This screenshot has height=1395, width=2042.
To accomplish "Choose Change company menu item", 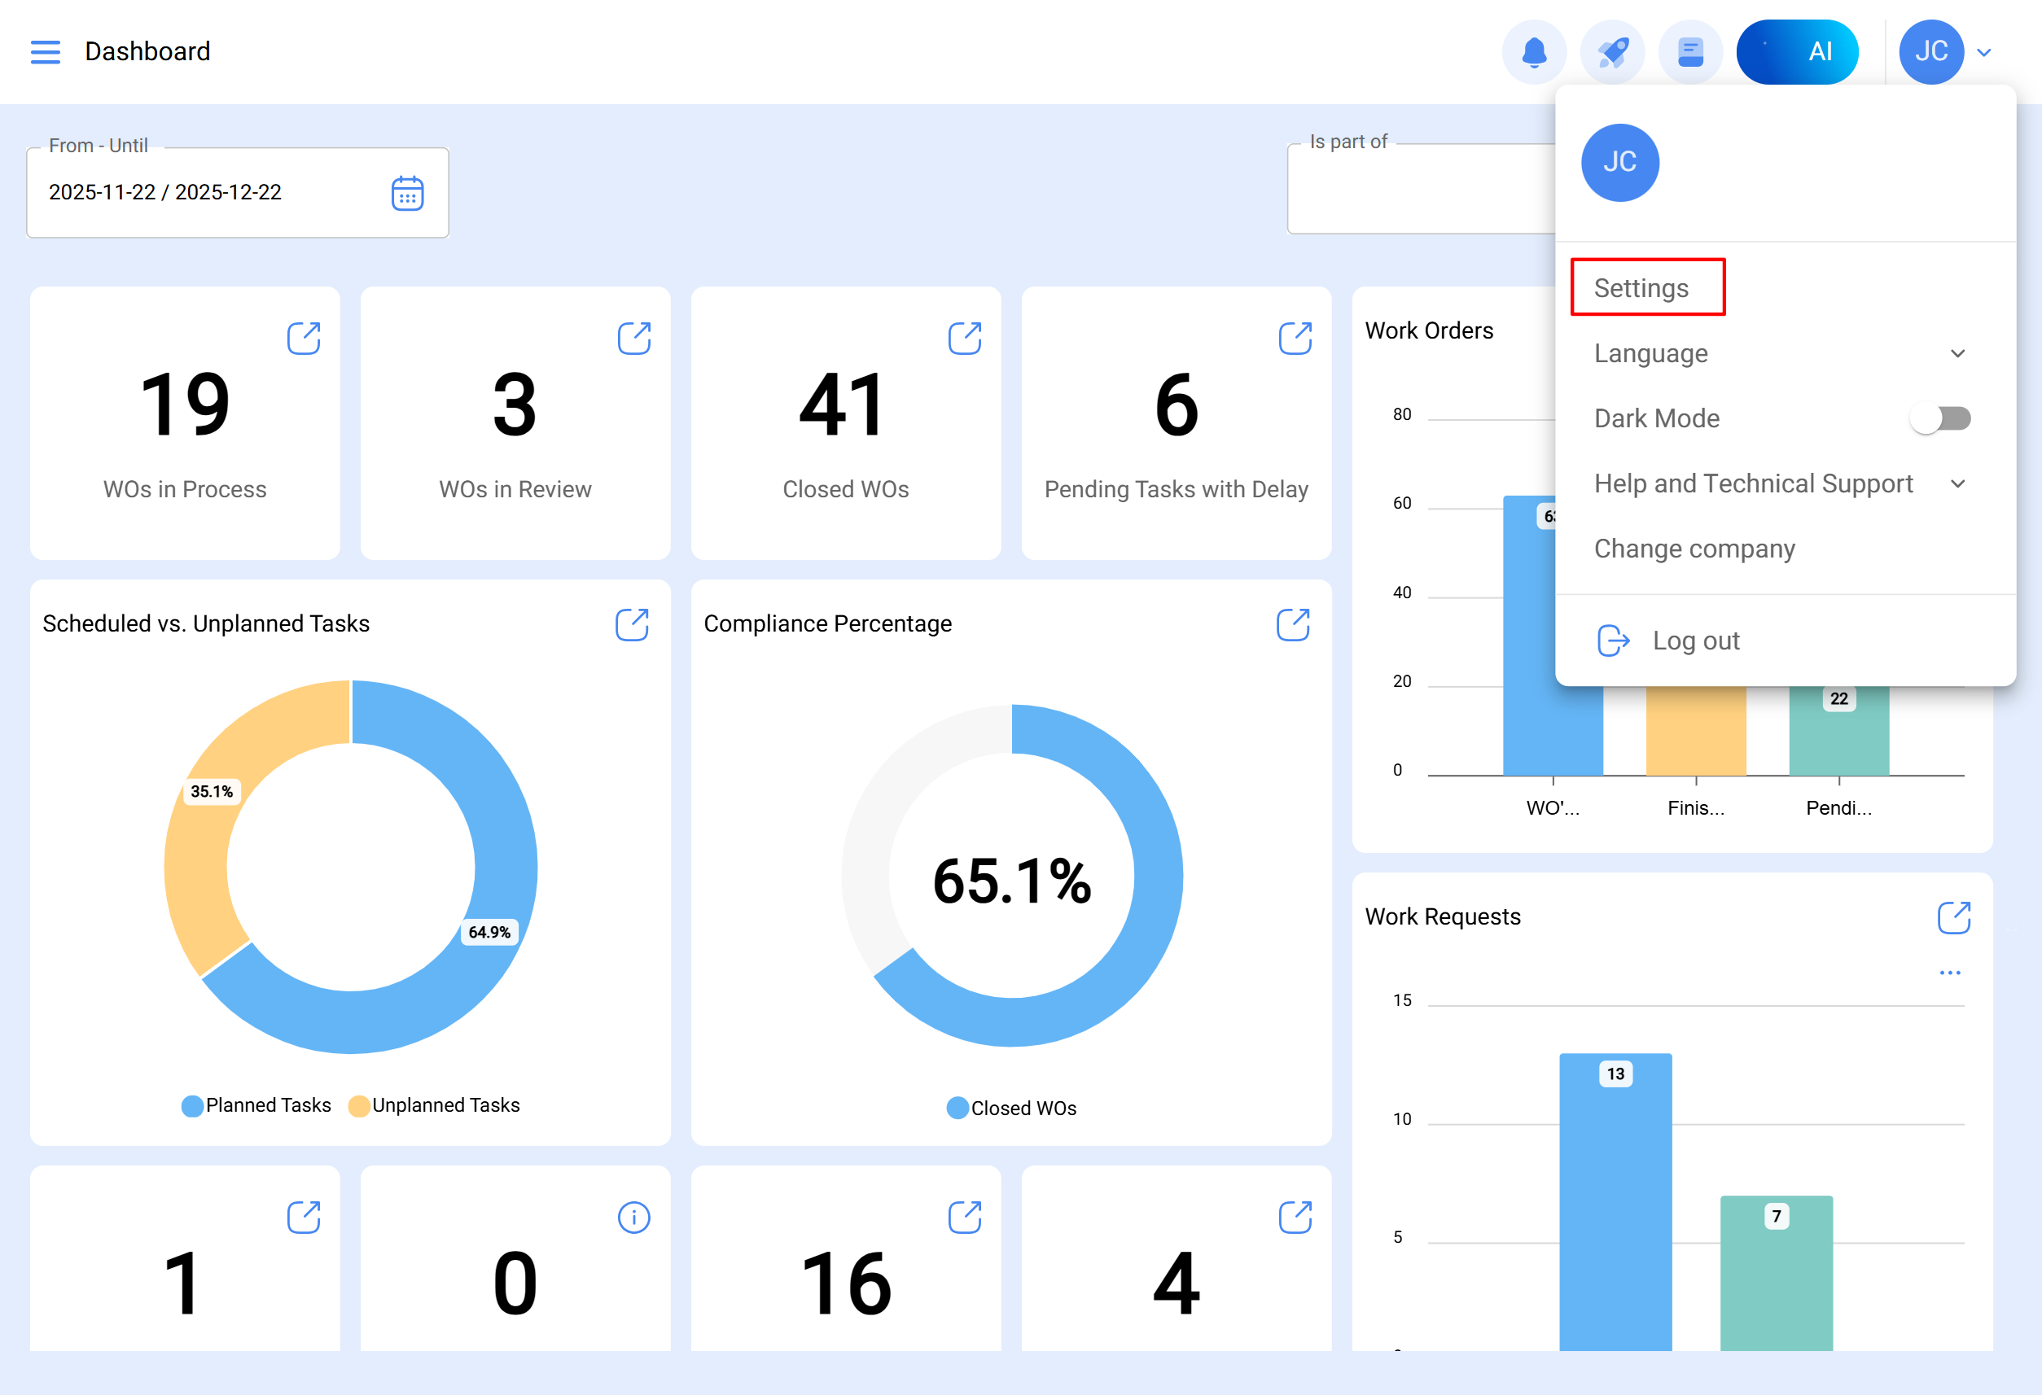I will 1694,549.
